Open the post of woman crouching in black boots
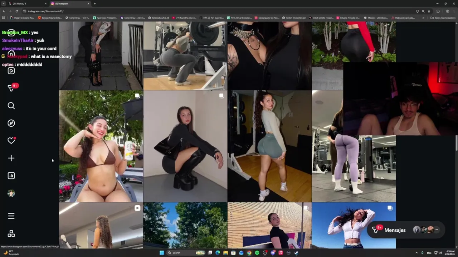Screen dimensions: 458x257 click(185, 146)
